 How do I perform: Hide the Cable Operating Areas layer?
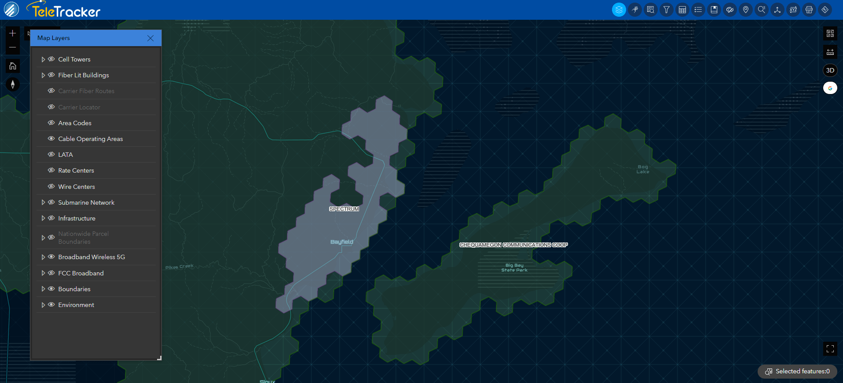(51, 139)
